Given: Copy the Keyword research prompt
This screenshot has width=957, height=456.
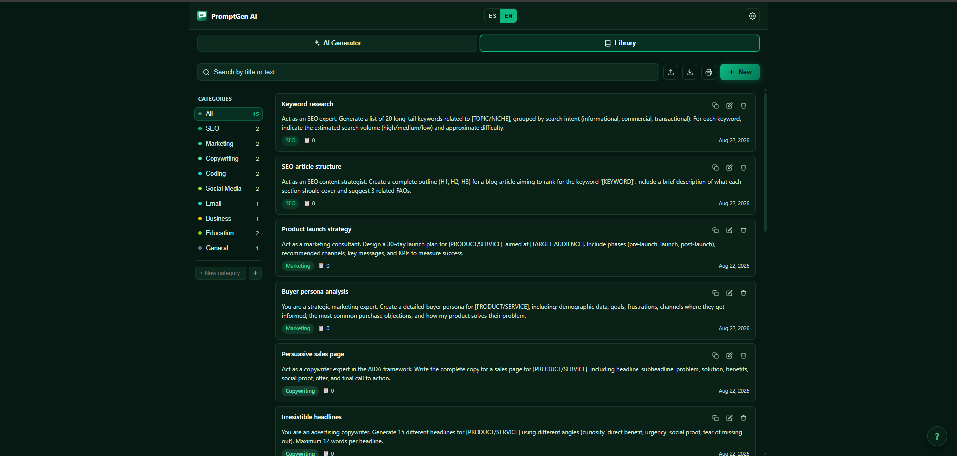Looking at the screenshot, I should [715, 105].
